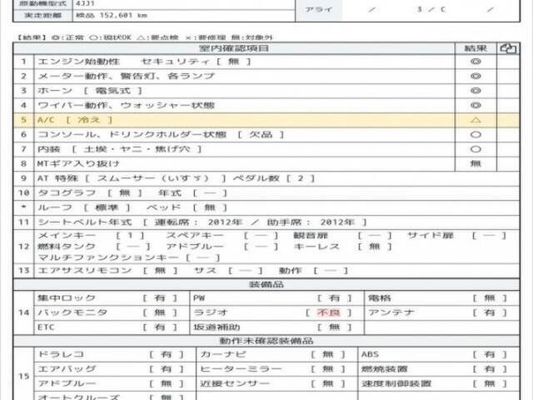Click the マルチファンクションキー entry
Screen dimensions: 533x400
click(x=129, y=257)
